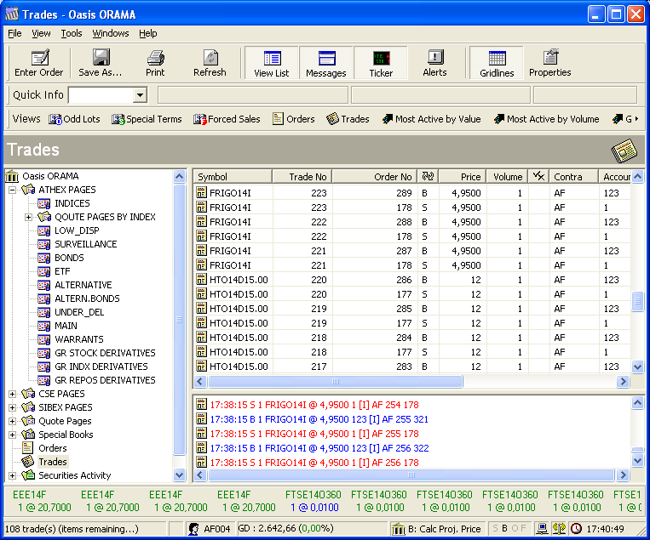Image resolution: width=650 pixels, height=540 pixels.
Task: Sort by the Volume column header
Action: 507,177
